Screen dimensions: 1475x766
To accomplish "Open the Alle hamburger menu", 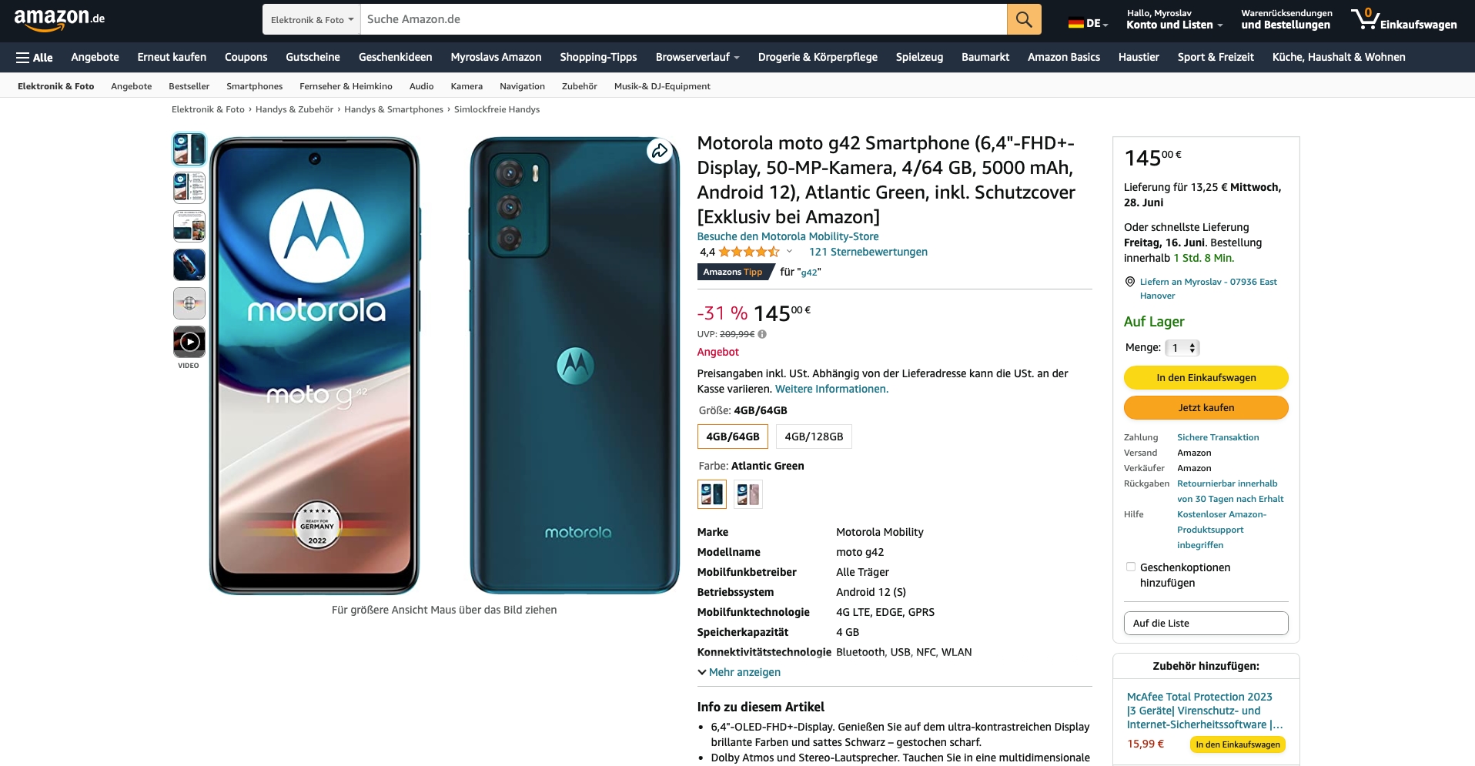I will 35,57.
